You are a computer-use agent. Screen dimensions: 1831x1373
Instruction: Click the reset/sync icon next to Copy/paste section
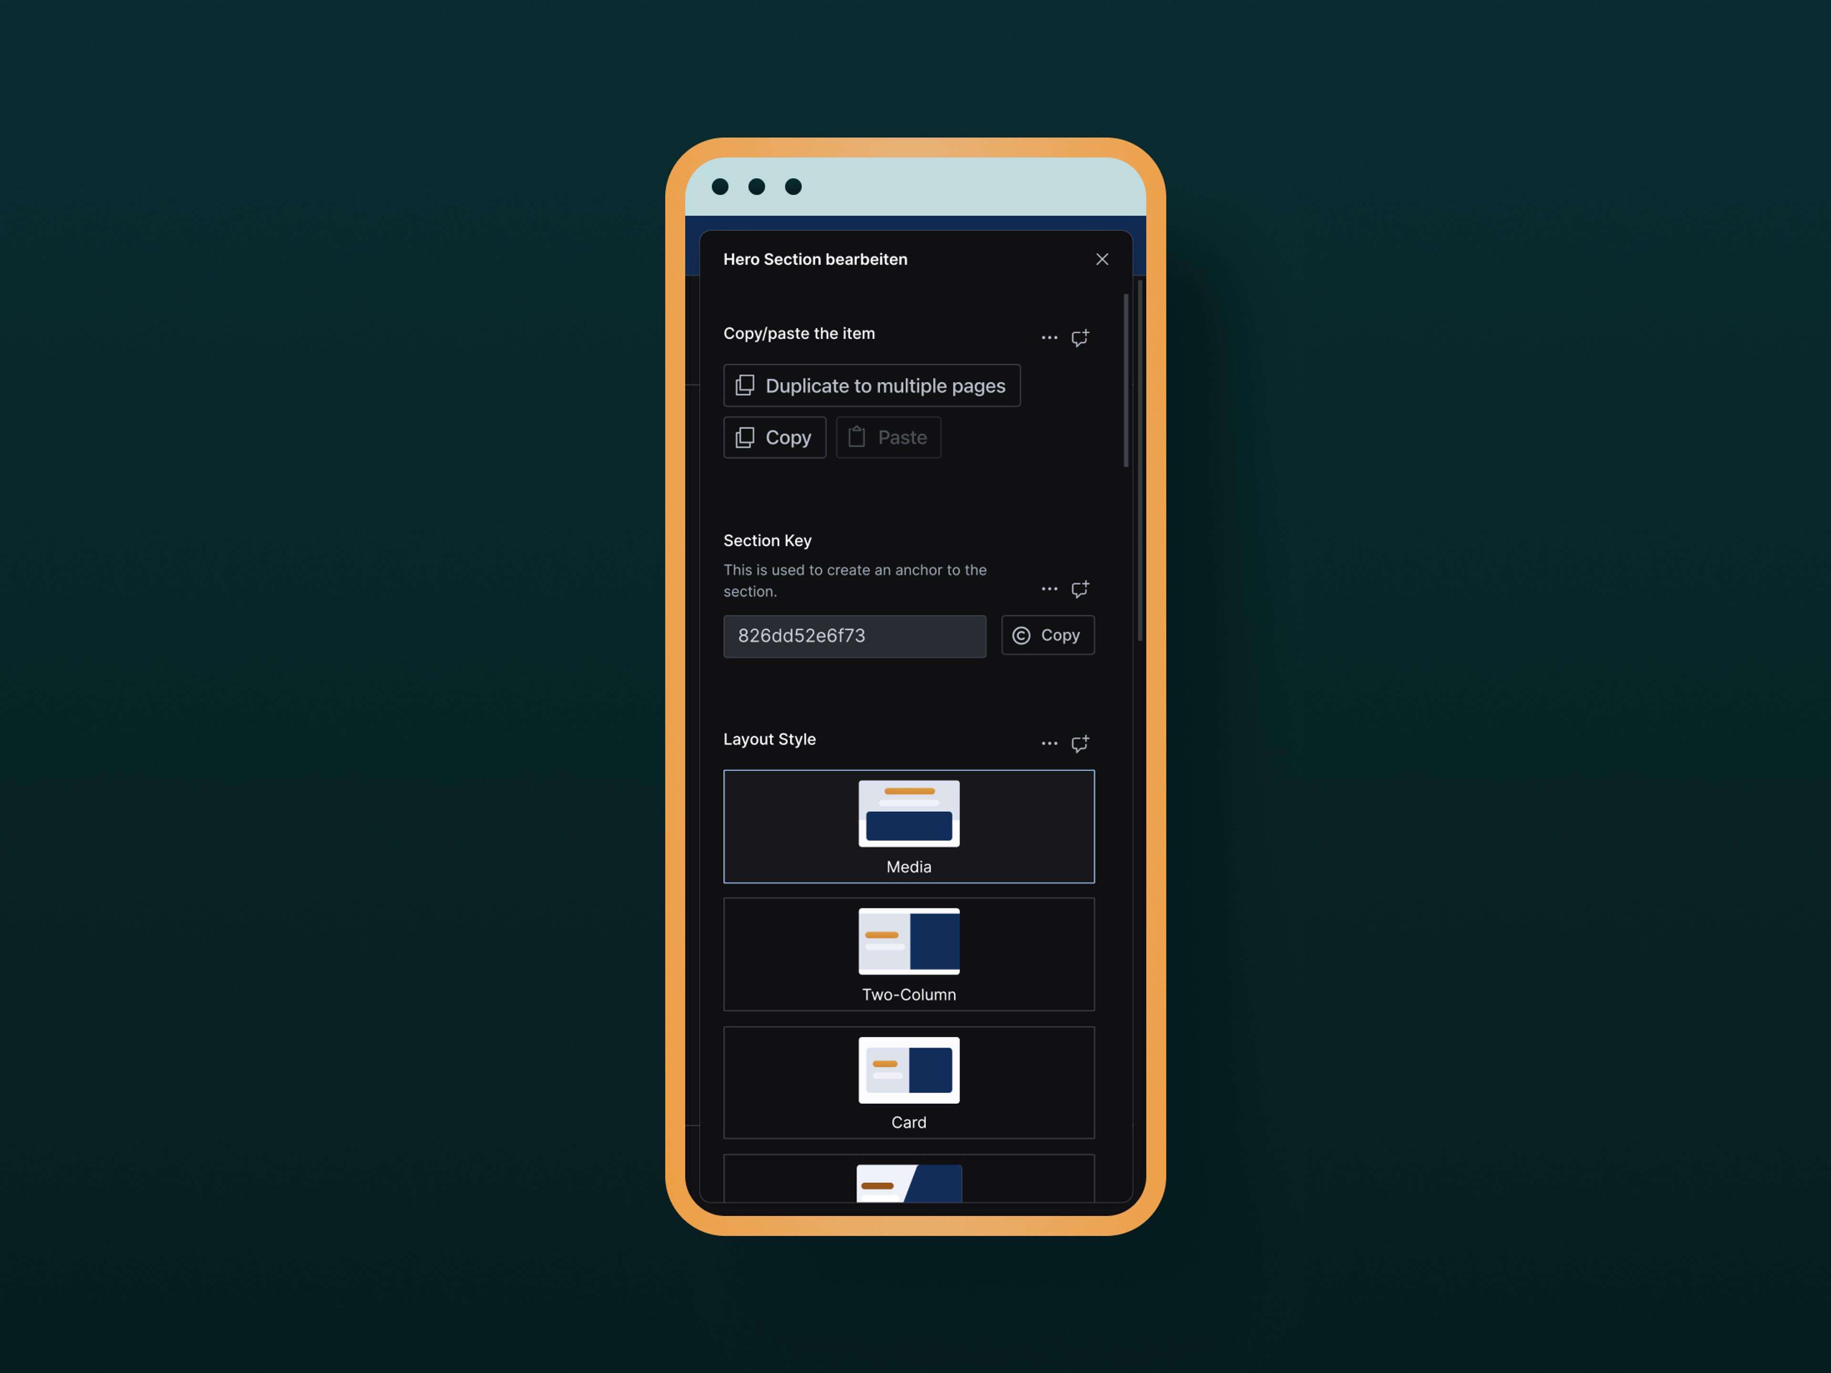click(x=1081, y=336)
